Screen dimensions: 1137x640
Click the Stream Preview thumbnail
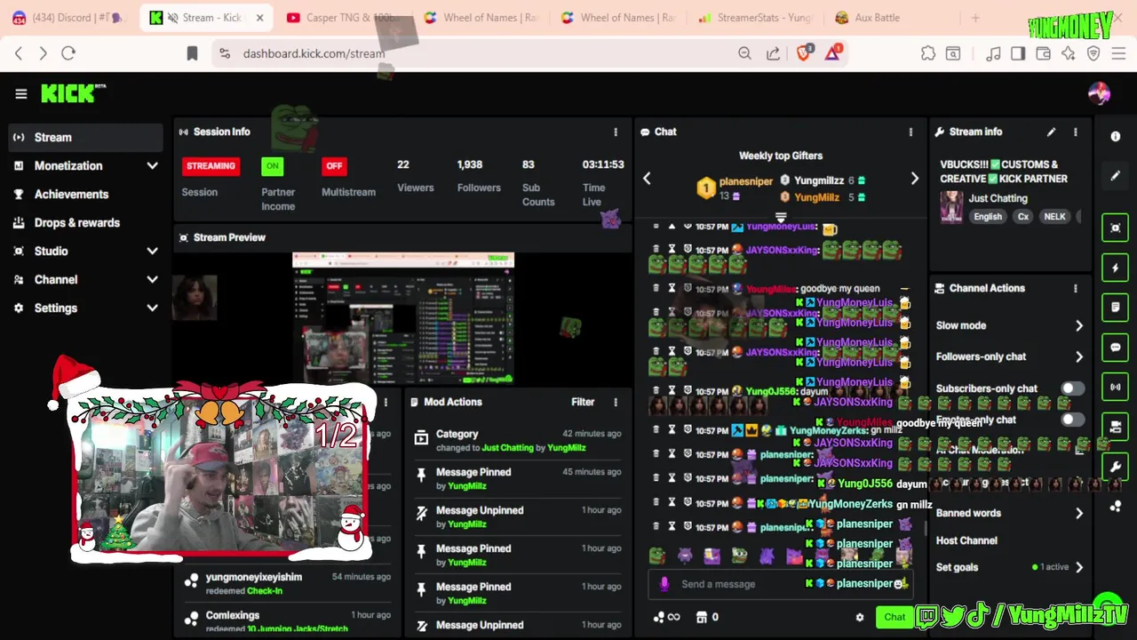pyautogui.click(x=403, y=318)
